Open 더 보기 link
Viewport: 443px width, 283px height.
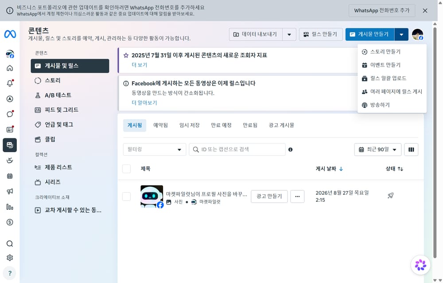point(140,65)
